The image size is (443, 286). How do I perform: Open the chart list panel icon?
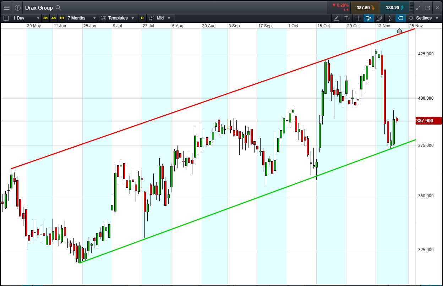pos(6,18)
